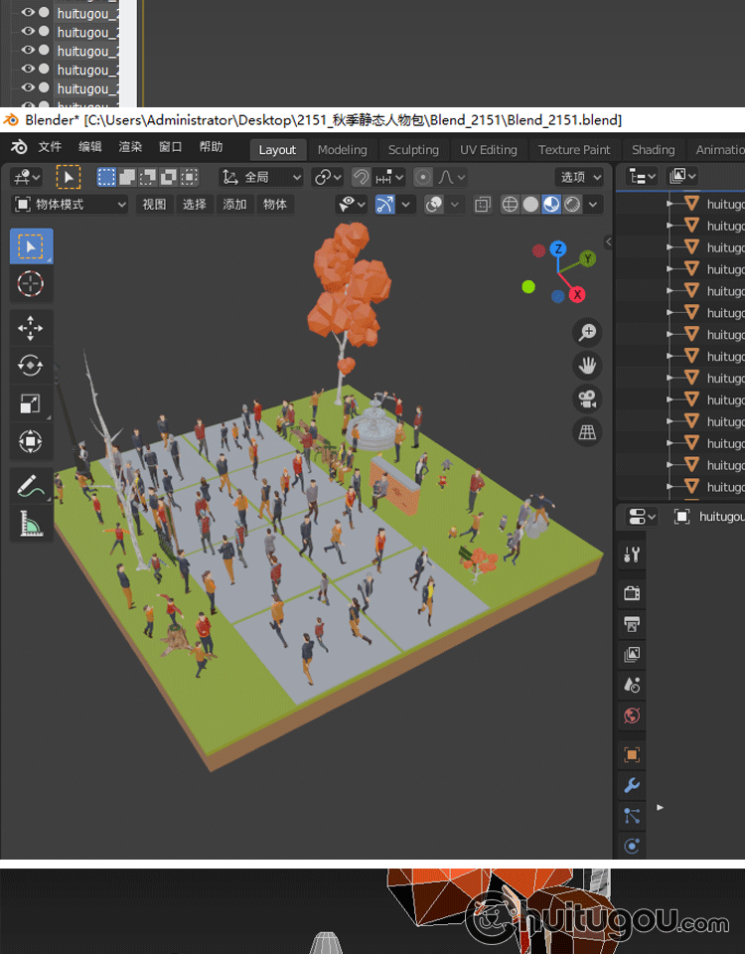Toggle camera view in viewport

587,399
